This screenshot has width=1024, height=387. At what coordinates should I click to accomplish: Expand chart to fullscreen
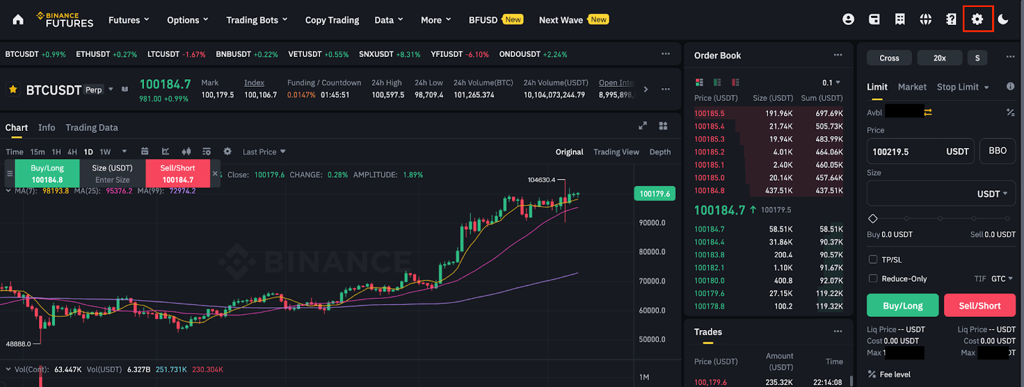(643, 126)
